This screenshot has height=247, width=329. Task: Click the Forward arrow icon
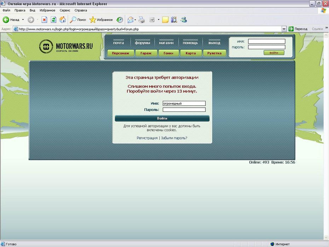31,20
